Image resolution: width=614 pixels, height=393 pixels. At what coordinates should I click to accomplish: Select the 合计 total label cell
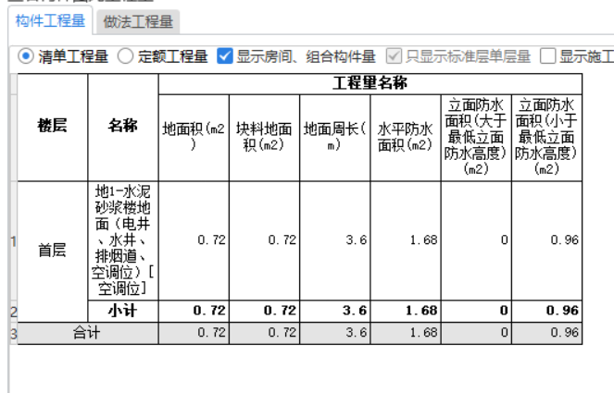pos(88,333)
